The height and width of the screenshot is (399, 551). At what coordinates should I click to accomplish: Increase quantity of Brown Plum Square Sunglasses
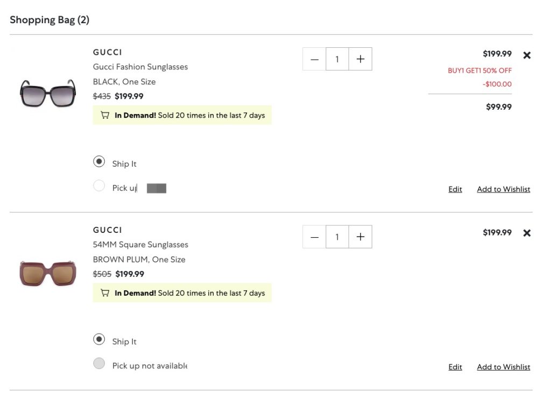pos(361,237)
